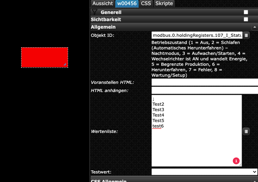This screenshot has height=182, width=258.
Task: Open the Wertenliste editor dialog button
Action: (246, 131)
